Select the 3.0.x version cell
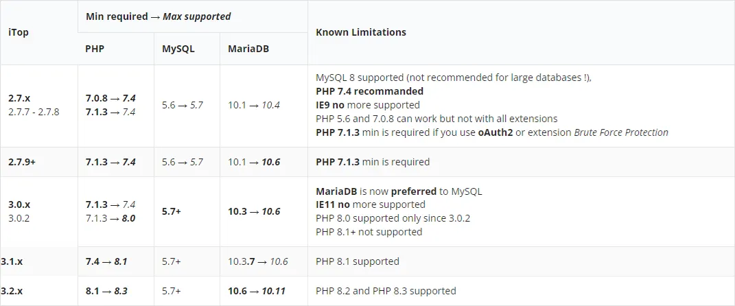 [x=19, y=204]
